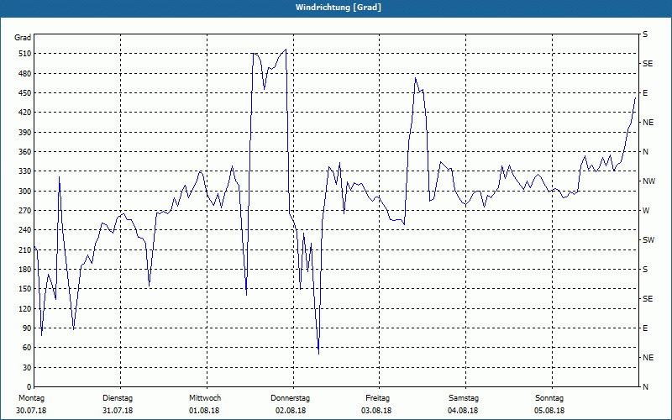Click the 60 axis tick label
Image resolution: width=672 pixels, height=420 pixels.
pyautogui.click(x=27, y=348)
